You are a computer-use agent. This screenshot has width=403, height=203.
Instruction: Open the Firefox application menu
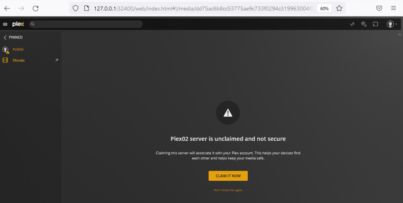pyautogui.click(x=393, y=8)
